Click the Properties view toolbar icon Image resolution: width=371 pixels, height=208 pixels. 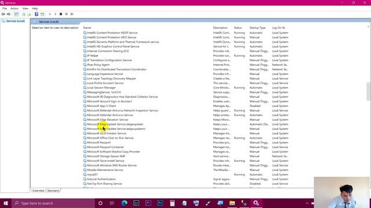pyautogui.click(x=42, y=14)
